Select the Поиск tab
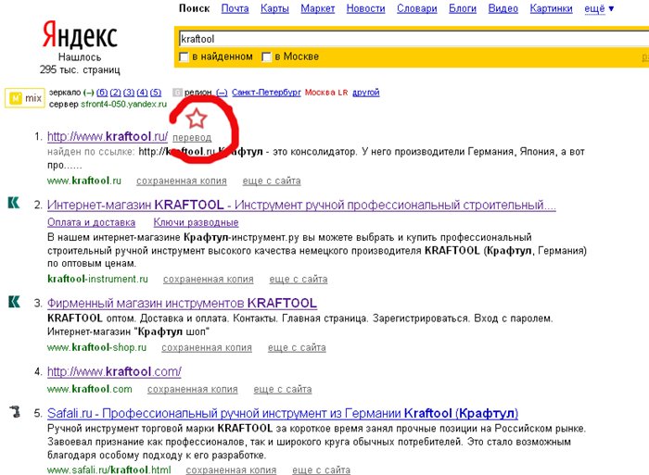 [194, 8]
